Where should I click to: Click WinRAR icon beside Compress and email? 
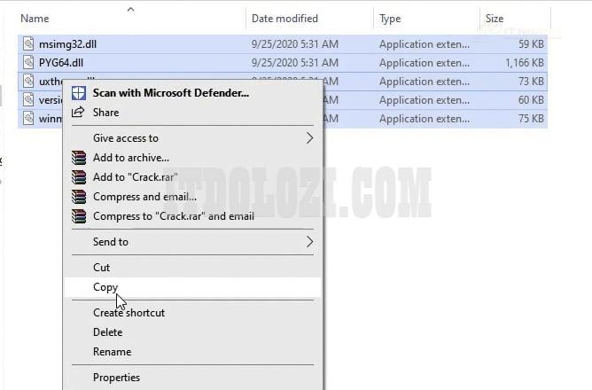click(78, 197)
